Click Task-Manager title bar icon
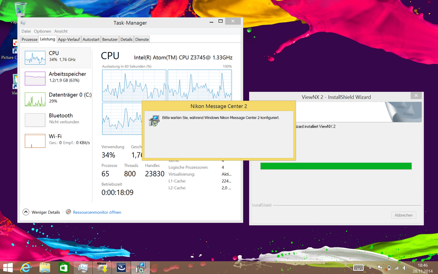The height and width of the screenshot is (274, 438). tap(23, 23)
